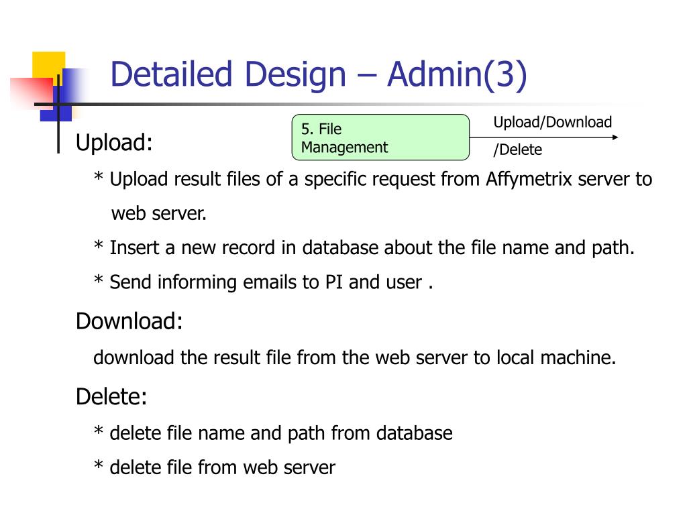Click the '/Delete' label under the arrow

pyautogui.click(x=517, y=150)
